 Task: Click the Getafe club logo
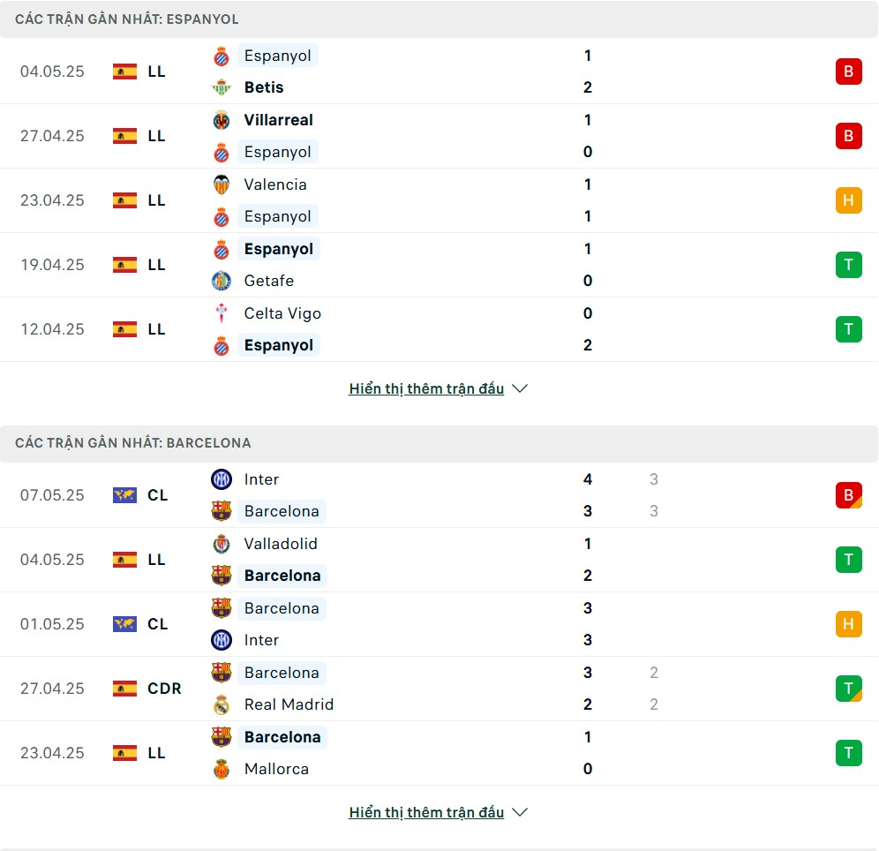[x=222, y=281]
